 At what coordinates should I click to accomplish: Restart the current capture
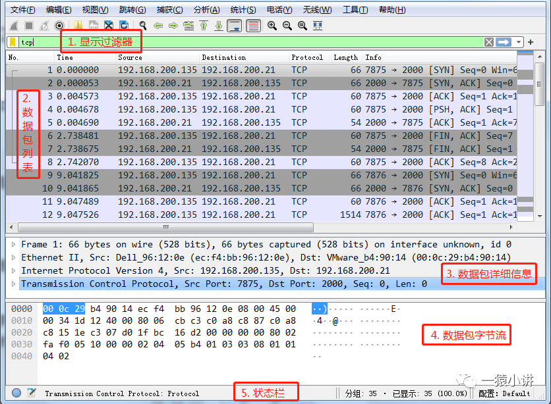[x=44, y=26]
